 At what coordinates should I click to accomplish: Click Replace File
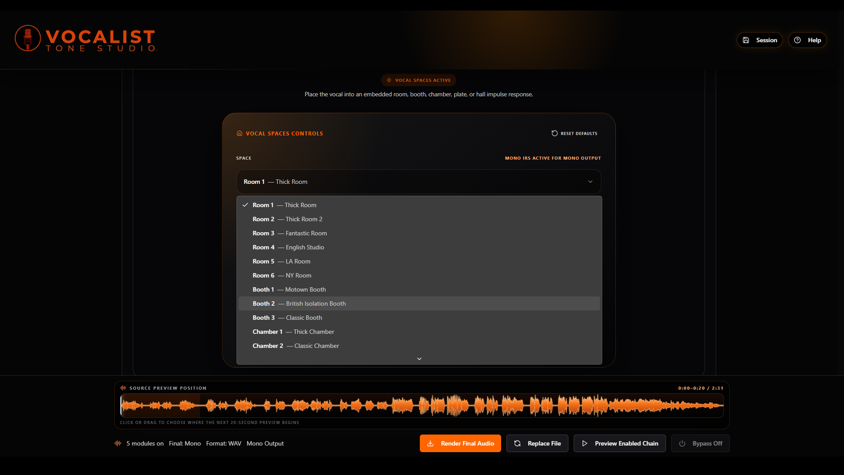click(x=537, y=443)
